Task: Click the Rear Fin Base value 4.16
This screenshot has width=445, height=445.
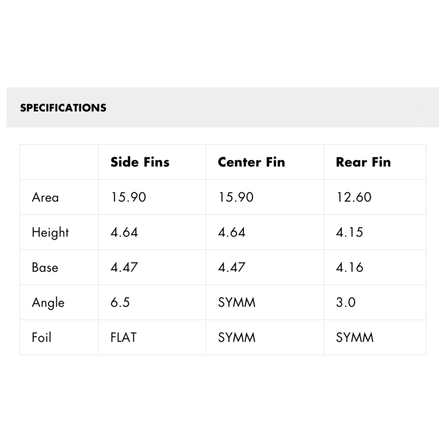Action: click(349, 267)
